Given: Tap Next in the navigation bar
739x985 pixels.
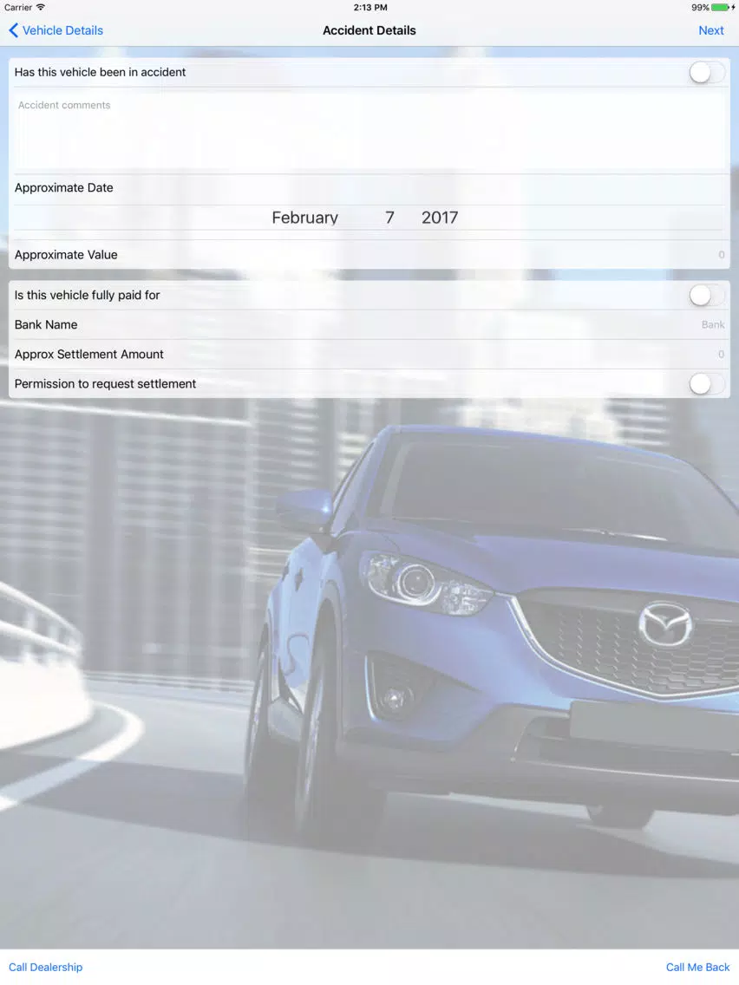Looking at the screenshot, I should [x=710, y=30].
